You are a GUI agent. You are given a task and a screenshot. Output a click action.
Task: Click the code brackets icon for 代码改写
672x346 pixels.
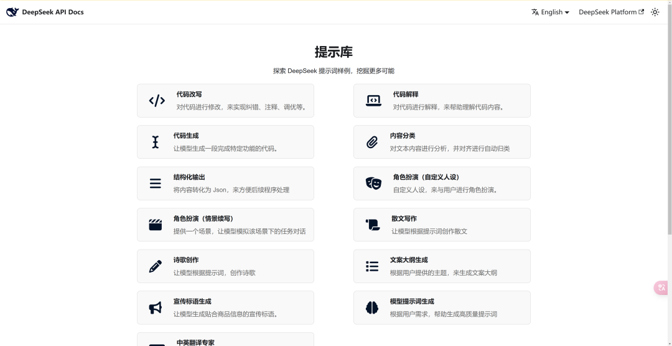pyautogui.click(x=157, y=100)
